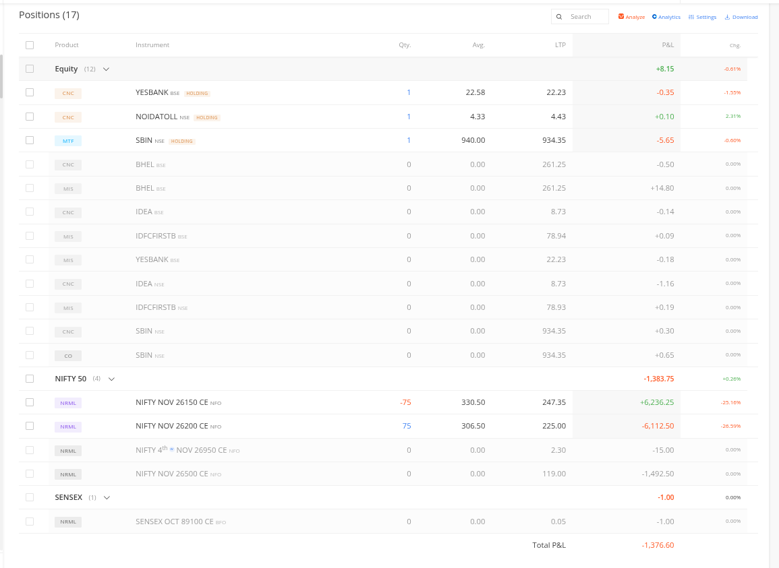Open the NOIDATOLL NSE instrument

coord(156,117)
